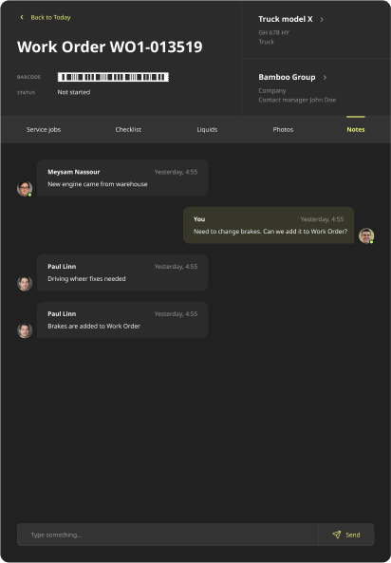This screenshot has width=391, height=563.
Task: Click your own avatar beside the brakes message
Action: pos(366,235)
